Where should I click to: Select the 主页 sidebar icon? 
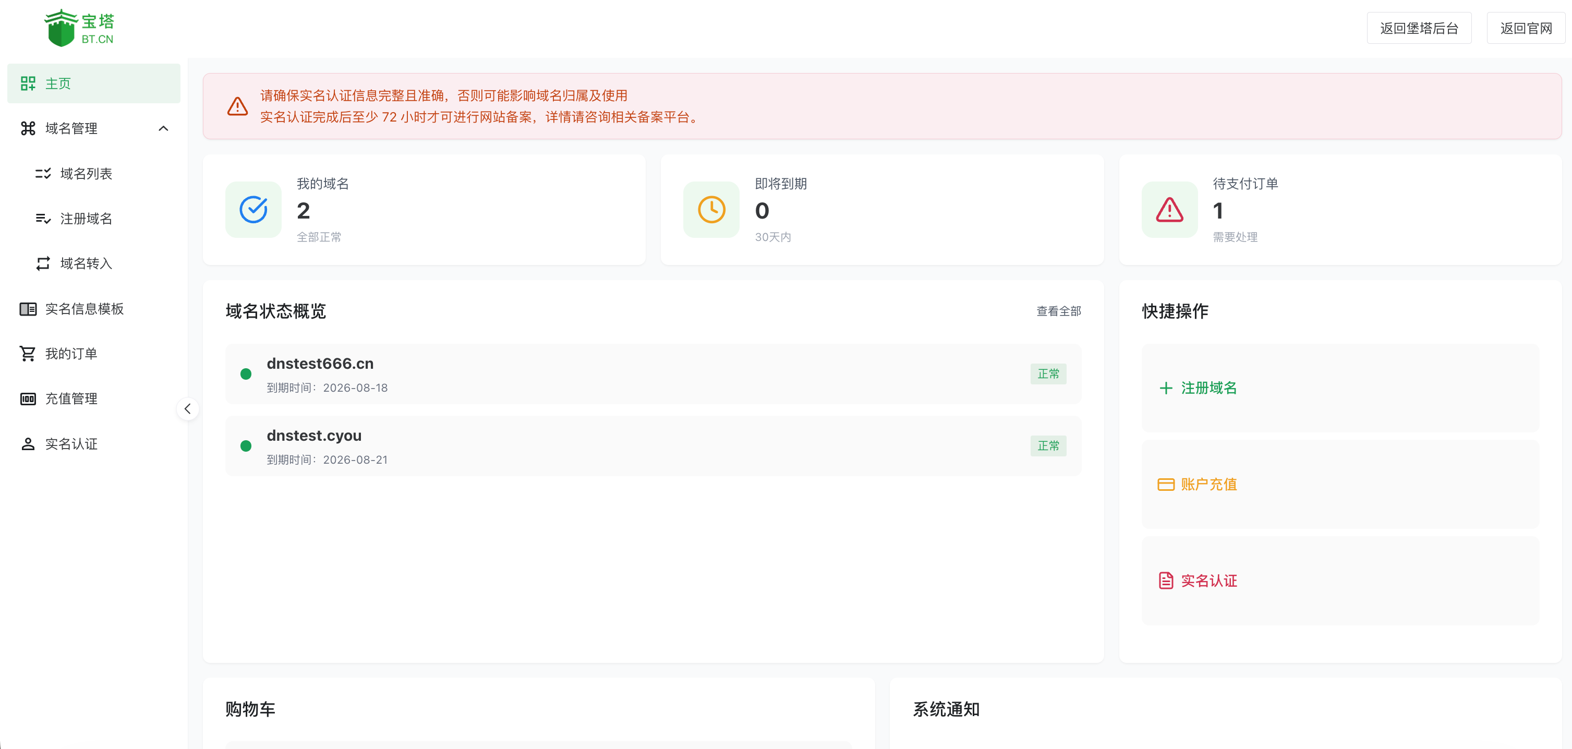click(28, 83)
